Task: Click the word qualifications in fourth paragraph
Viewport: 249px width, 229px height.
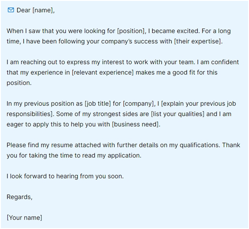Action: pos(200,145)
